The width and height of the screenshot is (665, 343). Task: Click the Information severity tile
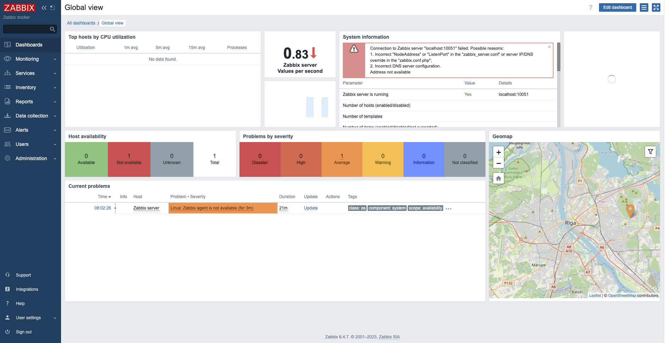click(x=424, y=159)
